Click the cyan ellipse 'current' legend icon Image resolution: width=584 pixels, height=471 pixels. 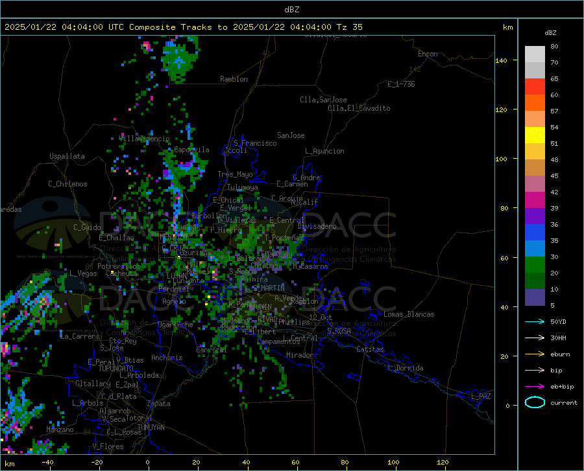pos(535,402)
